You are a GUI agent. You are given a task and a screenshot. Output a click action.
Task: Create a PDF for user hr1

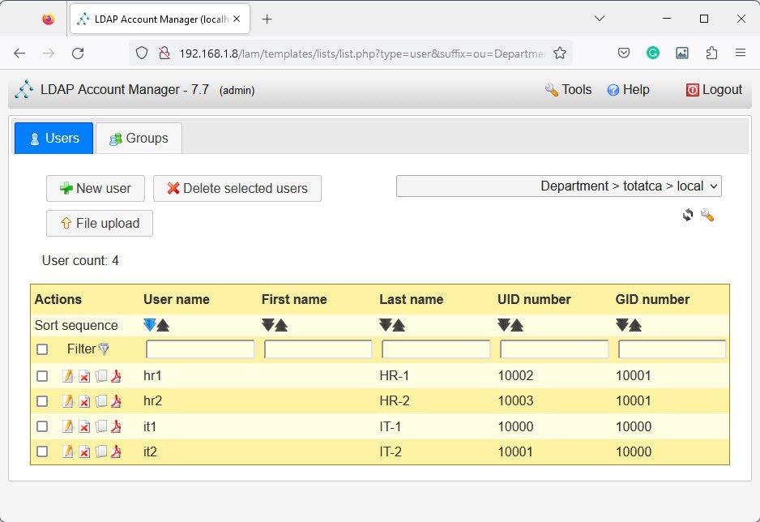(116, 375)
